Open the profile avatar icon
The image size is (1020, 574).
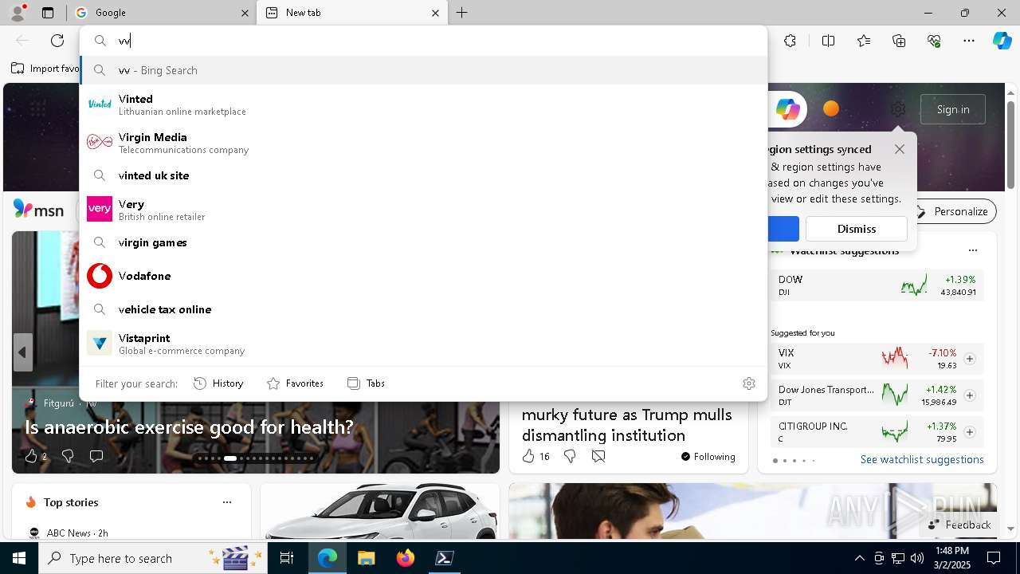click(18, 12)
